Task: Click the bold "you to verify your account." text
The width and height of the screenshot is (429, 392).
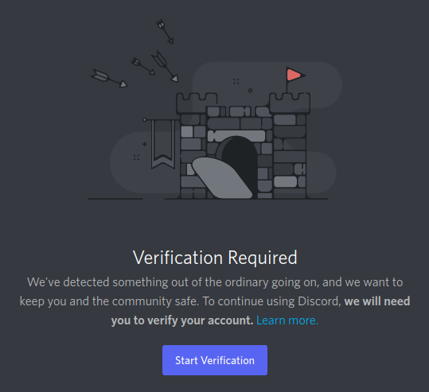Action: [182, 320]
